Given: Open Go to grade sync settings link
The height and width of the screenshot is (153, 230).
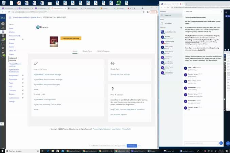Looking at the screenshot, I should point(120,74).
